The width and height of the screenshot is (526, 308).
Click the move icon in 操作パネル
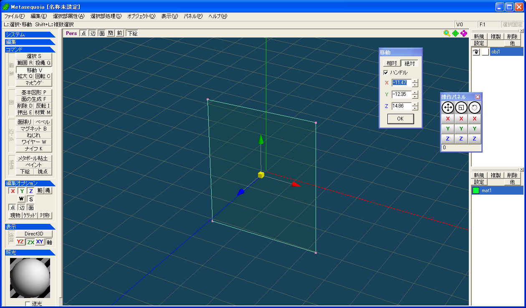[x=448, y=108]
